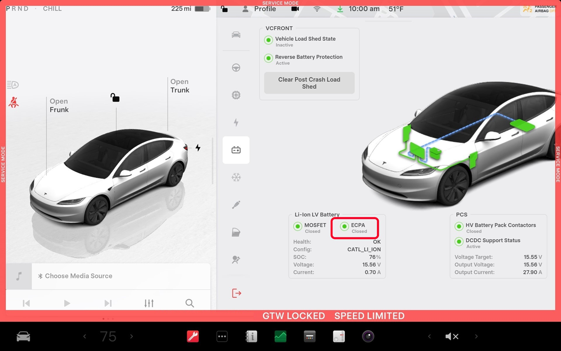Expand the three-dot app launcher
Image resolution: width=561 pixels, height=351 pixels.
point(222,336)
